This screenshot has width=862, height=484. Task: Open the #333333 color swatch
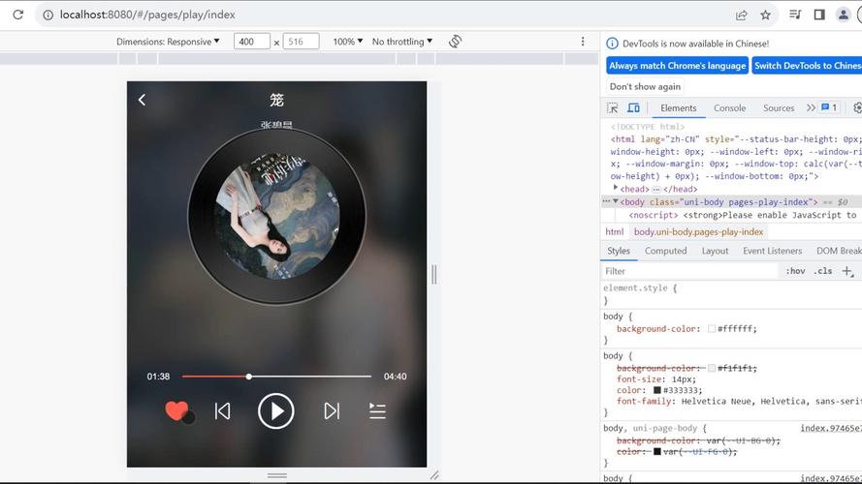coord(657,390)
